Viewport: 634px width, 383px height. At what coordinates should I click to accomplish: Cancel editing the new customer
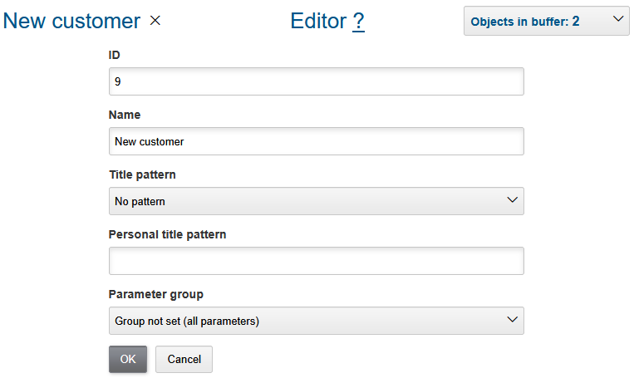tap(184, 359)
